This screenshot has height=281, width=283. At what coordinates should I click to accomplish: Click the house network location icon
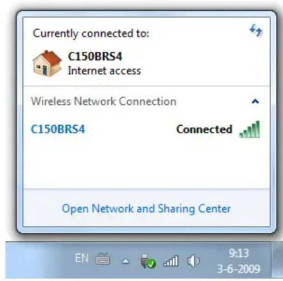pyautogui.click(x=47, y=63)
